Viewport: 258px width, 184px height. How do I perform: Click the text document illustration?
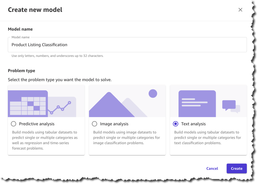197,104
